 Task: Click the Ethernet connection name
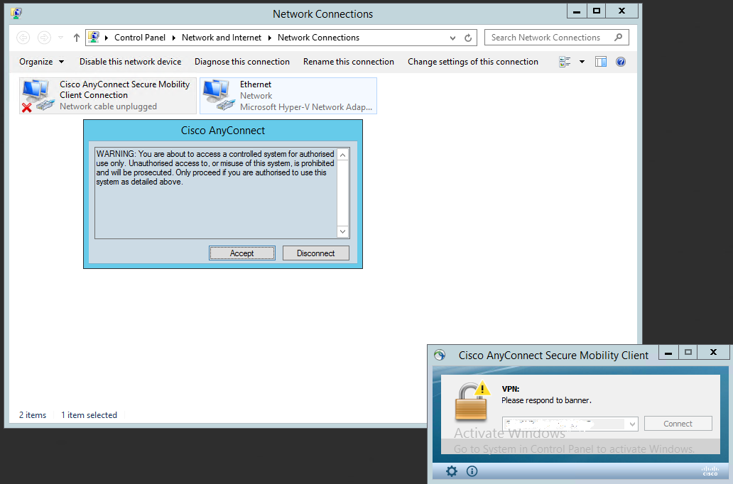point(256,84)
